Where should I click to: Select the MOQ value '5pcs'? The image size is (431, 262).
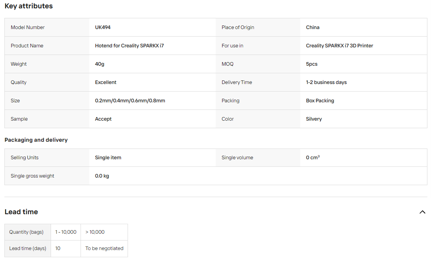click(311, 64)
